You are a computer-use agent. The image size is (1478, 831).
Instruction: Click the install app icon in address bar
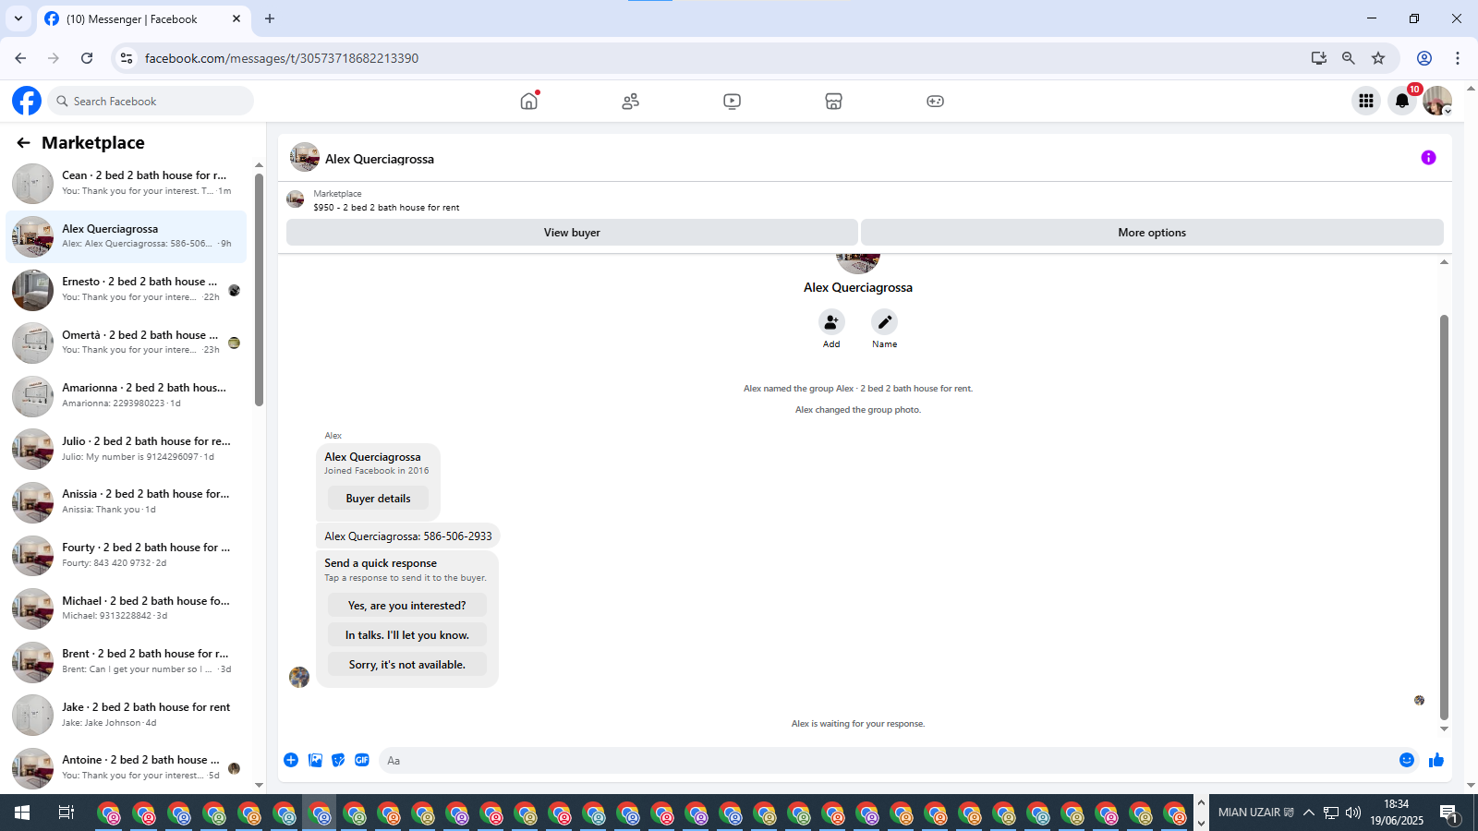1319,58
